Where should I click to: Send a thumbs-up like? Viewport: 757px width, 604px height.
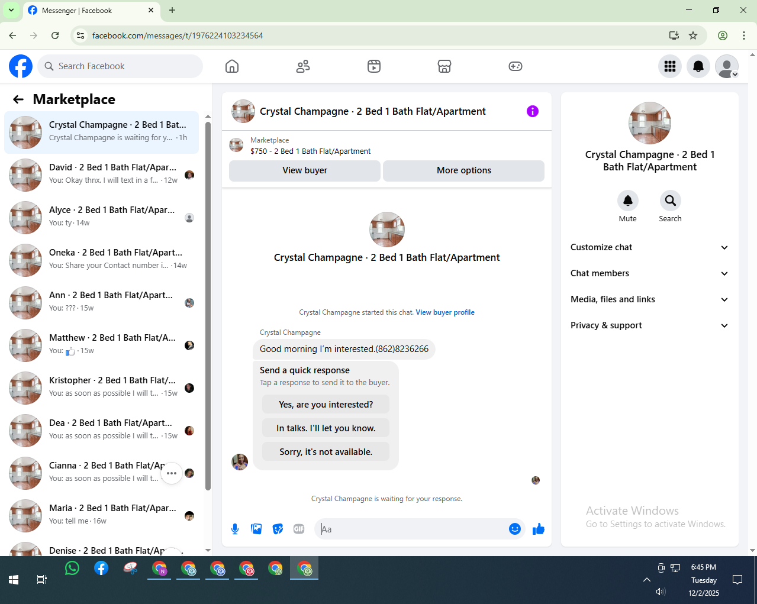pyautogui.click(x=538, y=529)
